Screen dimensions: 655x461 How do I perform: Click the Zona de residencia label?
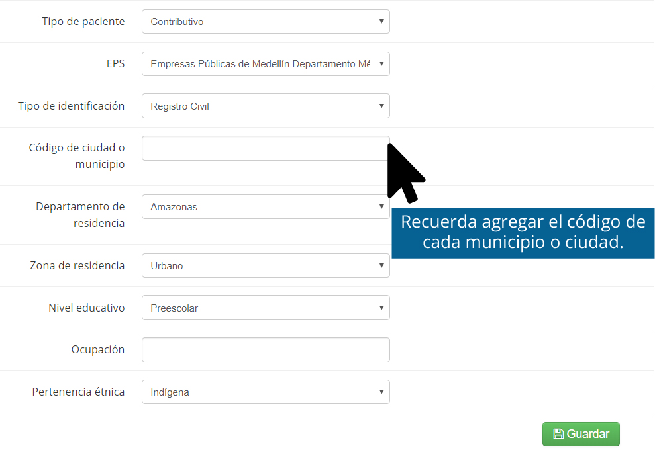pyautogui.click(x=77, y=265)
